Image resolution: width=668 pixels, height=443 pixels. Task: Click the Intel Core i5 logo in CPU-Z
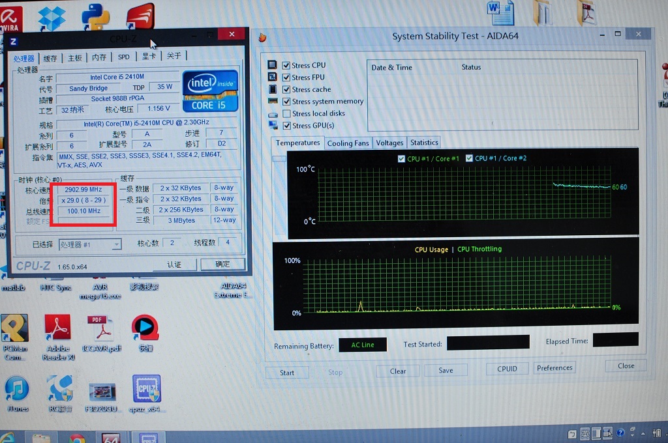(x=210, y=91)
